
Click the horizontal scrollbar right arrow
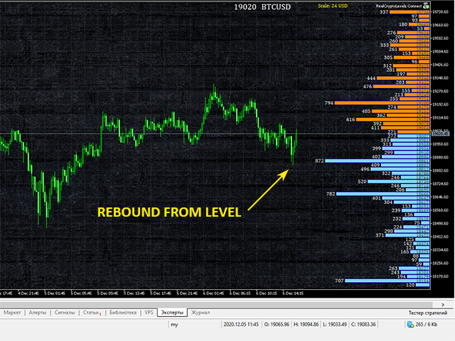(443, 305)
